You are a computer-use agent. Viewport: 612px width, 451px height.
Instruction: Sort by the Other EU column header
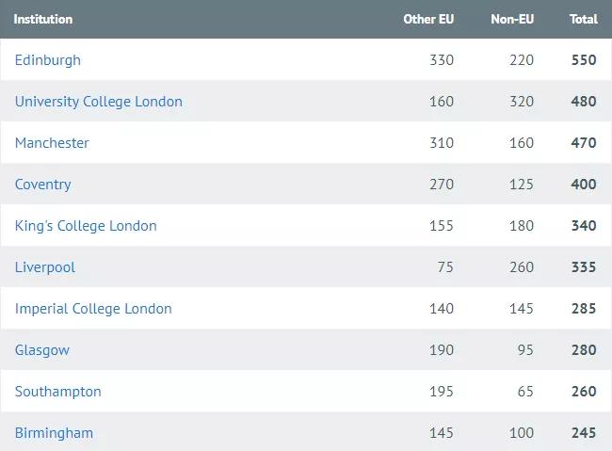click(x=428, y=19)
